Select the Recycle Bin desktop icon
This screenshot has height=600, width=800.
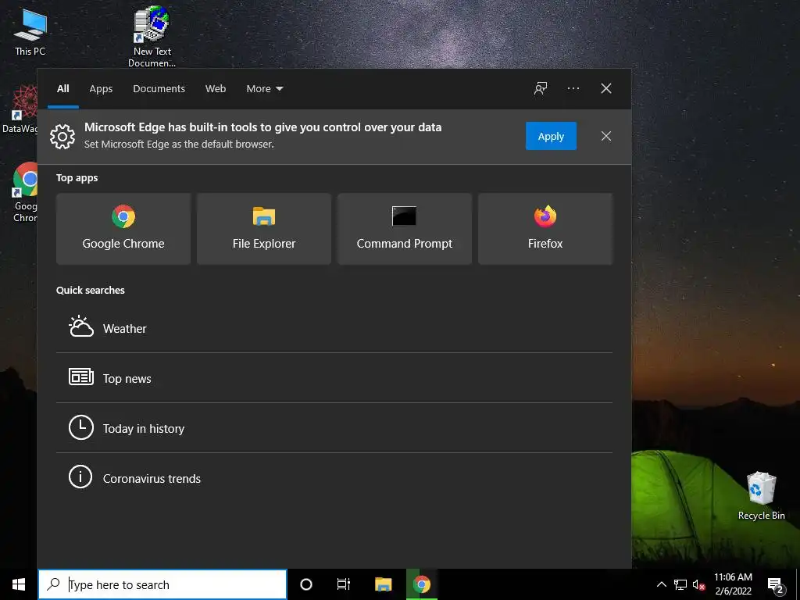click(761, 496)
